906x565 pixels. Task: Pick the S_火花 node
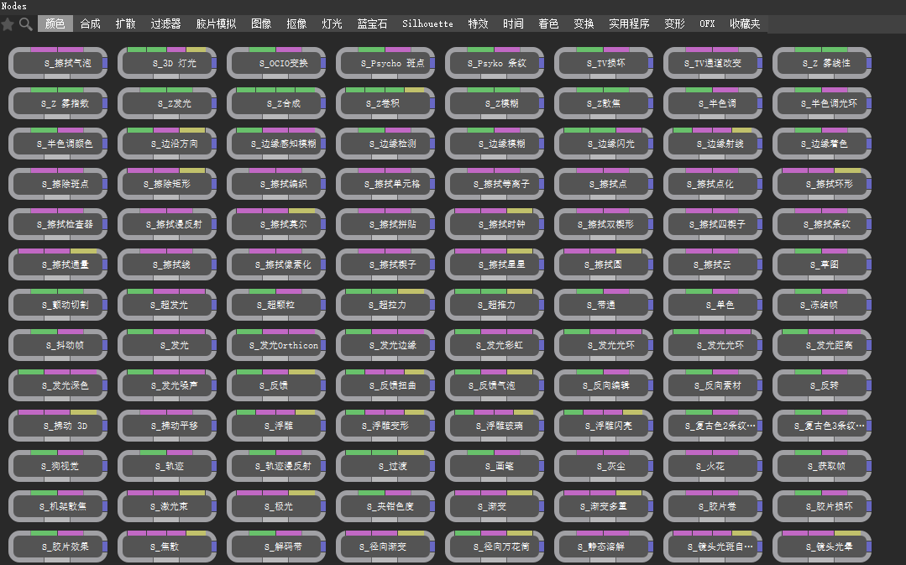[x=713, y=466]
